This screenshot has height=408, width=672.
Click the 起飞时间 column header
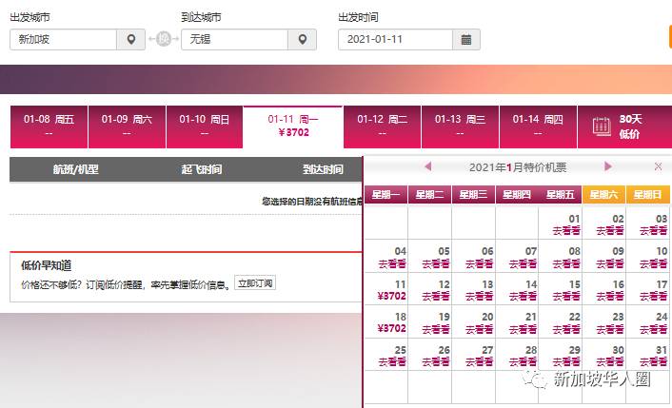[202, 169]
